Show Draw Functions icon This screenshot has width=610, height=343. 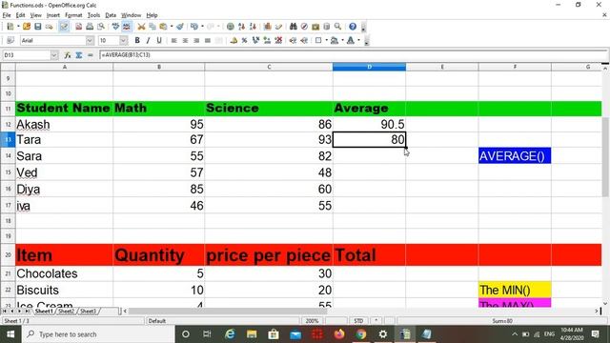tap(278, 27)
